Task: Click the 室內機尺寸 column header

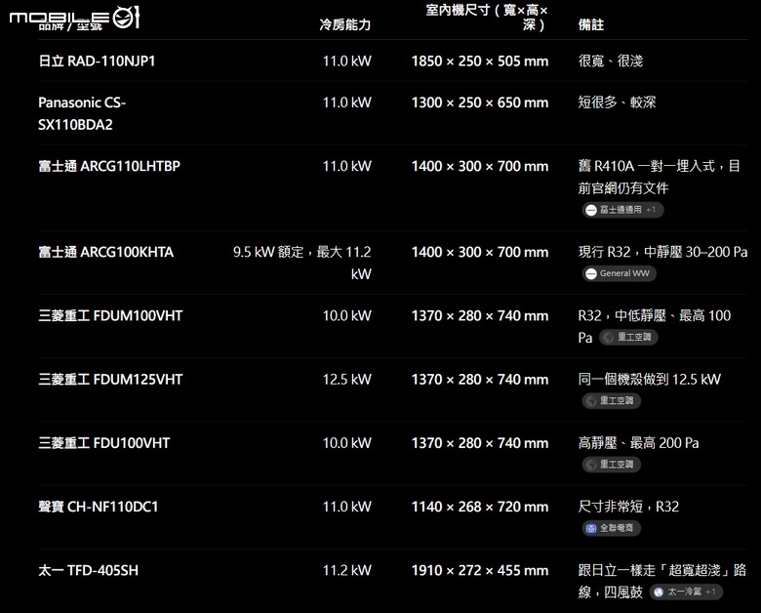Action: click(x=486, y=17)
